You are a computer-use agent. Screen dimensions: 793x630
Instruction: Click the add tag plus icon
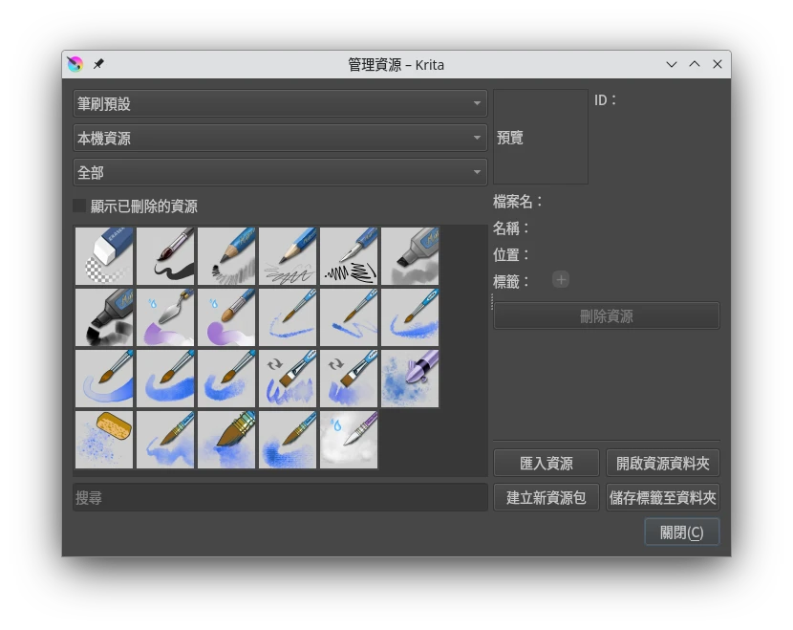pyautogui.click(x=561, y=280)
